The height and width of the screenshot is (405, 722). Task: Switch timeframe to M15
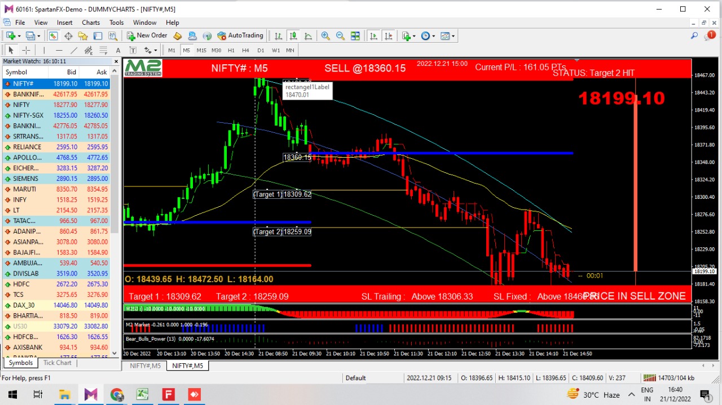tap(201, 50)
